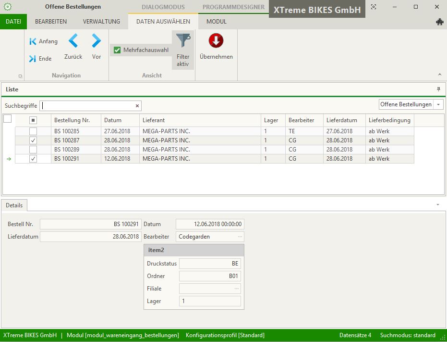
Task: Open the BEARBEITEN ribbon tab
Action: tap(51, 22)
